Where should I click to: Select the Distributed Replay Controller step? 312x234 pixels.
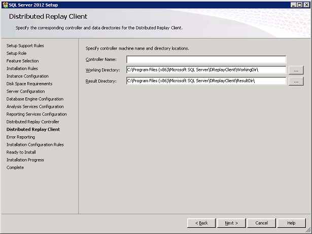coord(32,122)
